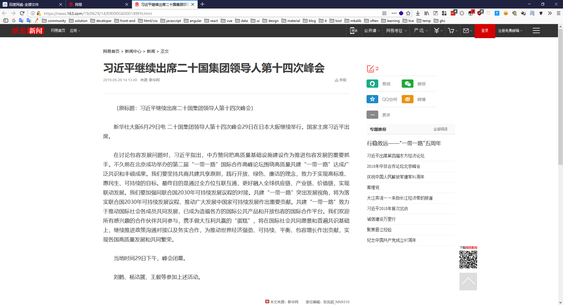Open 行稳致远 一带一路五周年 headline
The width and height of the screenshot is (563, 305).
click(x=404, y=143)
